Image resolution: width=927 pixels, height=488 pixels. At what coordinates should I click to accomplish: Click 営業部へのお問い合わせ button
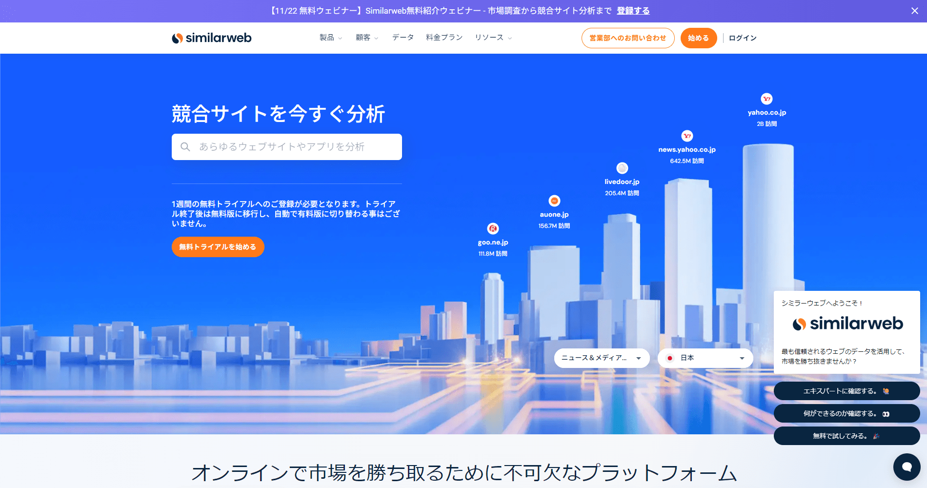coord(628,38)
